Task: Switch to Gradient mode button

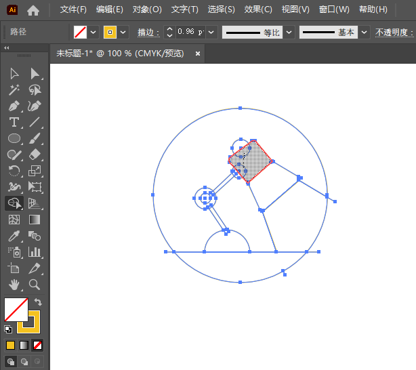Action: 24,346
